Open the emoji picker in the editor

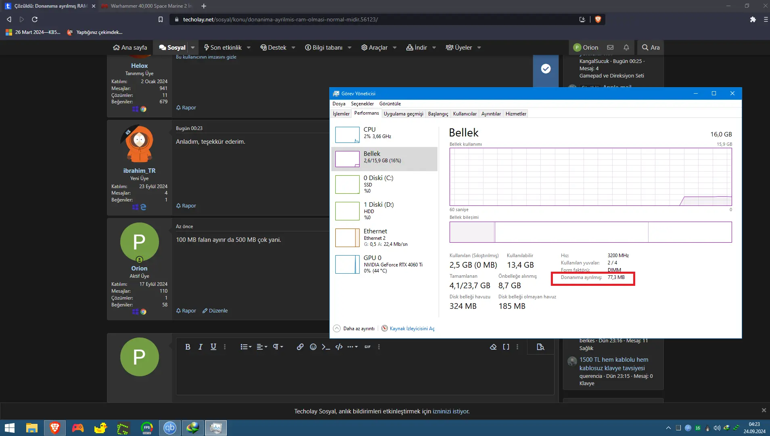click(313, 347)
